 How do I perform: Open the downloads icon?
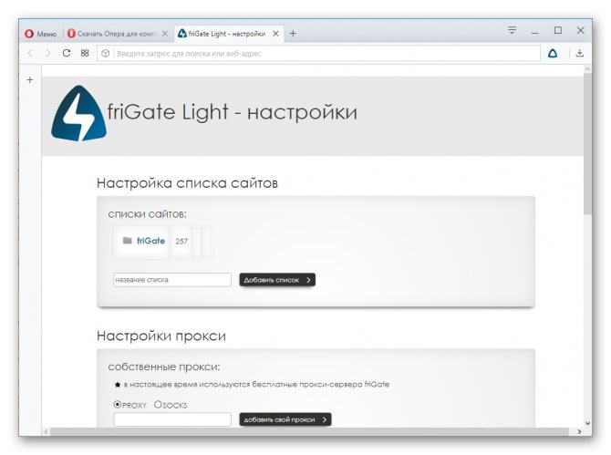pos(580,54)
